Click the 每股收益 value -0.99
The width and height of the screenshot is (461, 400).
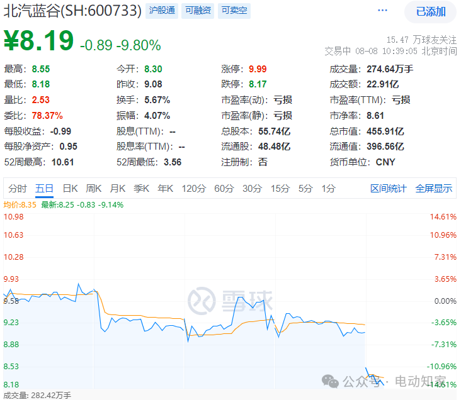(60, 131)
